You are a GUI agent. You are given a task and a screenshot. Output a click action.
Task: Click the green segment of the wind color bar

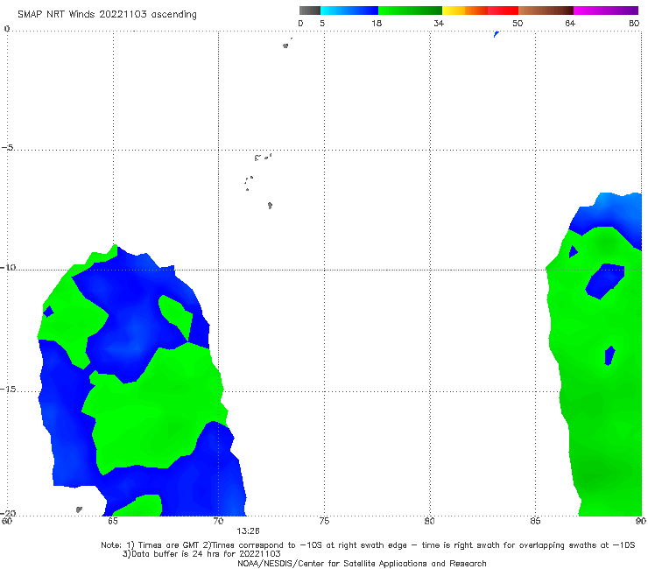pos(410,11)
